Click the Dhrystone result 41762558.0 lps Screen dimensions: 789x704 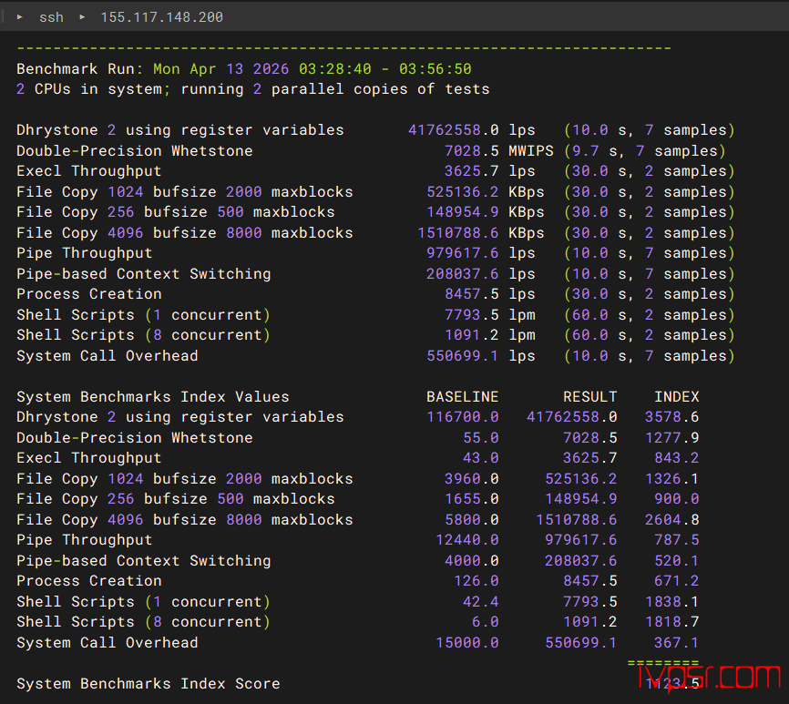click(x=472, y=130)
